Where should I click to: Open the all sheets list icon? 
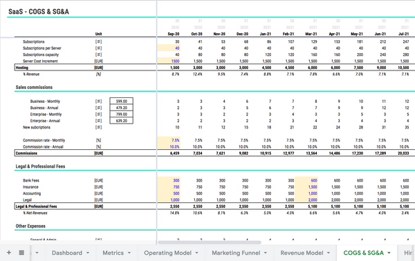coord(21,253)
